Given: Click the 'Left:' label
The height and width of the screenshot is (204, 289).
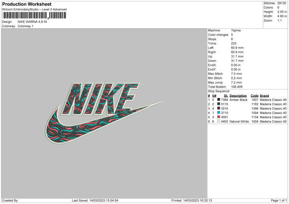Looking at the screenshot, I should (x=211, y=48).
